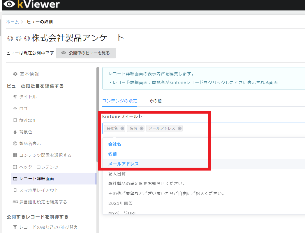Click inside the kintoneフィールド input box
This screenshot has width=305, height=233.
click(242, 128)
